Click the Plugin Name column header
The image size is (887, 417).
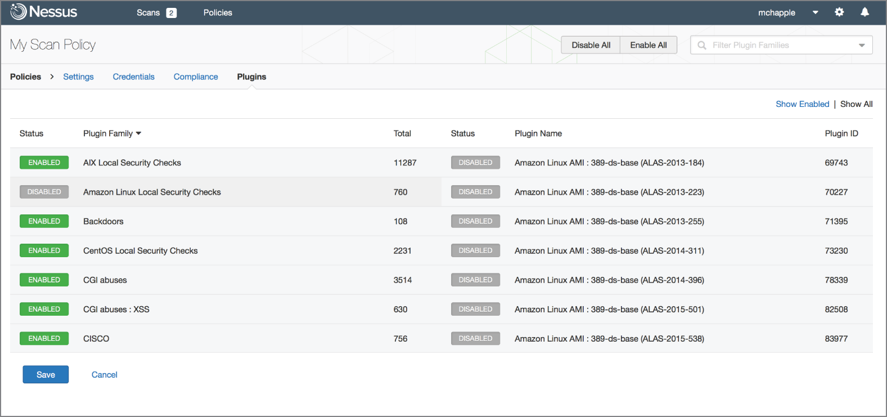click(538, 133)
